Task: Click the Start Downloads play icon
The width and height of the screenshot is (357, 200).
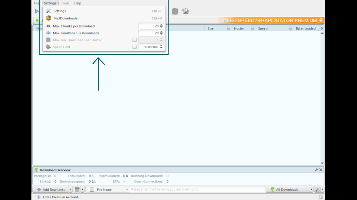Action: [37, 11]
